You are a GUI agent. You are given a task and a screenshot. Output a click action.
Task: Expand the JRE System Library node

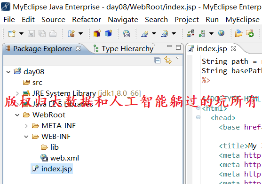(x=17, y=93)
